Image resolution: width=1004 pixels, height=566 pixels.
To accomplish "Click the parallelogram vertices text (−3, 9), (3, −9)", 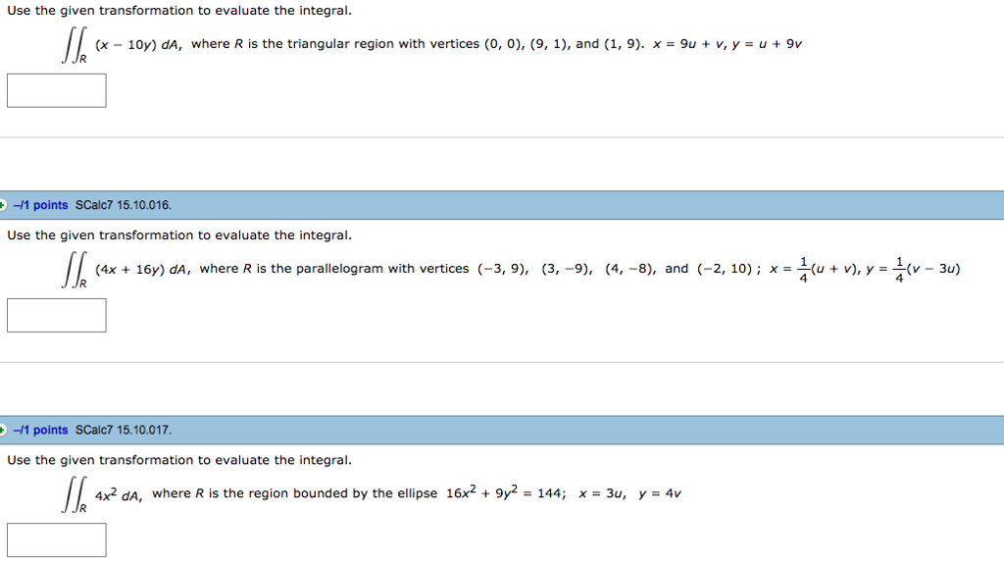I will click(x=535, y=269).
